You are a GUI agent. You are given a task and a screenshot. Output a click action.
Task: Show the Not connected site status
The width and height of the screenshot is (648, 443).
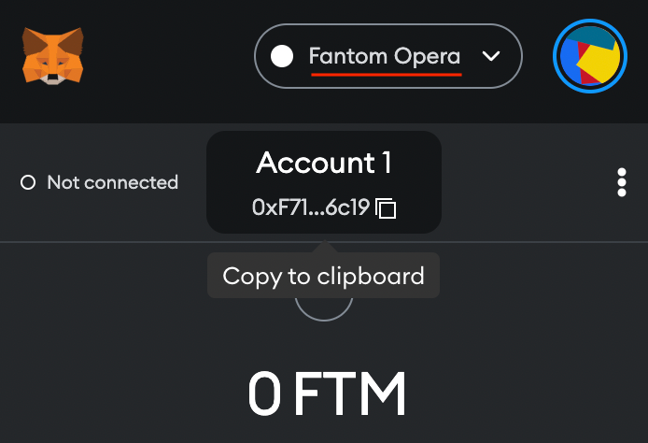[x=99, y=182]
